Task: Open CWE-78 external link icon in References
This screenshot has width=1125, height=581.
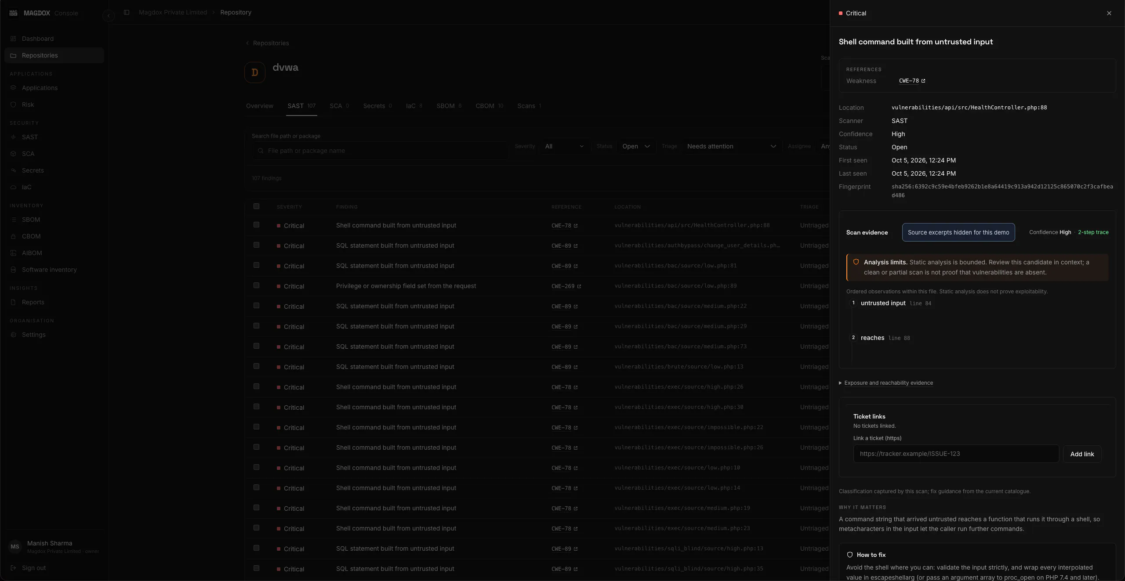Action: (x=923, y=81)
